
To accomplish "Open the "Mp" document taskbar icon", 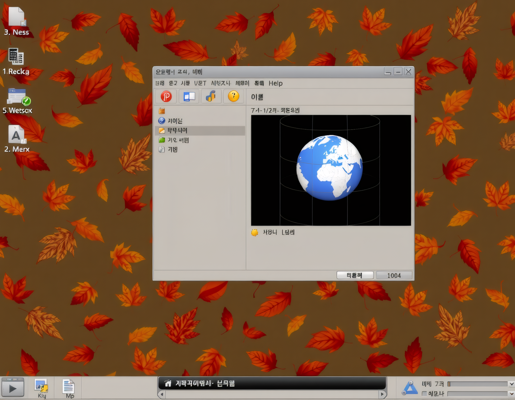I will point(69,389).
